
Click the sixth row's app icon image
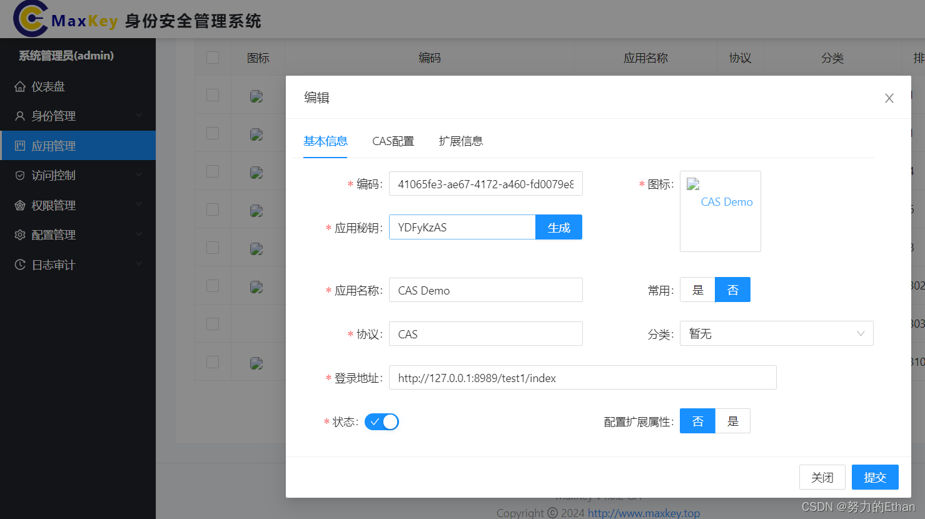[256, 286]
